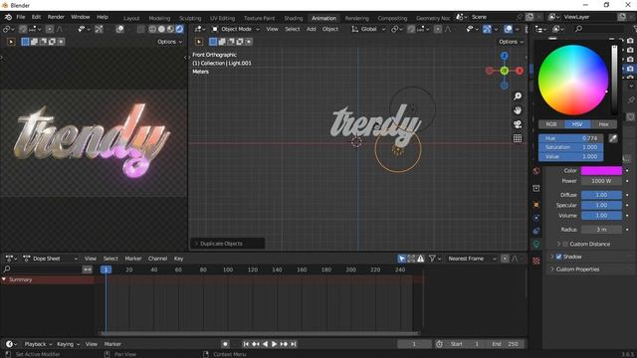Jump to next keyframe
The image size is (637, 358).
click(x=284, y=344)
